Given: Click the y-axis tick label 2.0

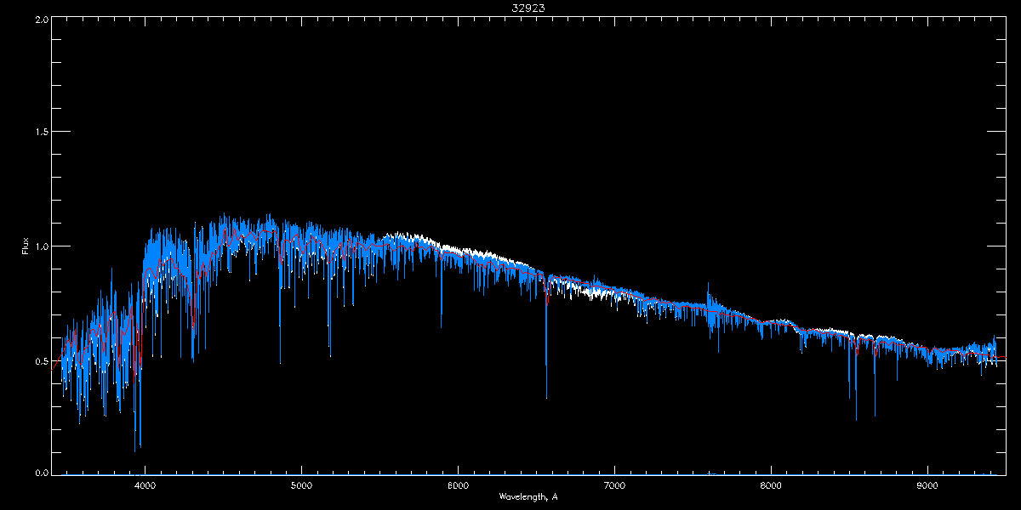Looking at the screenshot, I should [41, 19].
